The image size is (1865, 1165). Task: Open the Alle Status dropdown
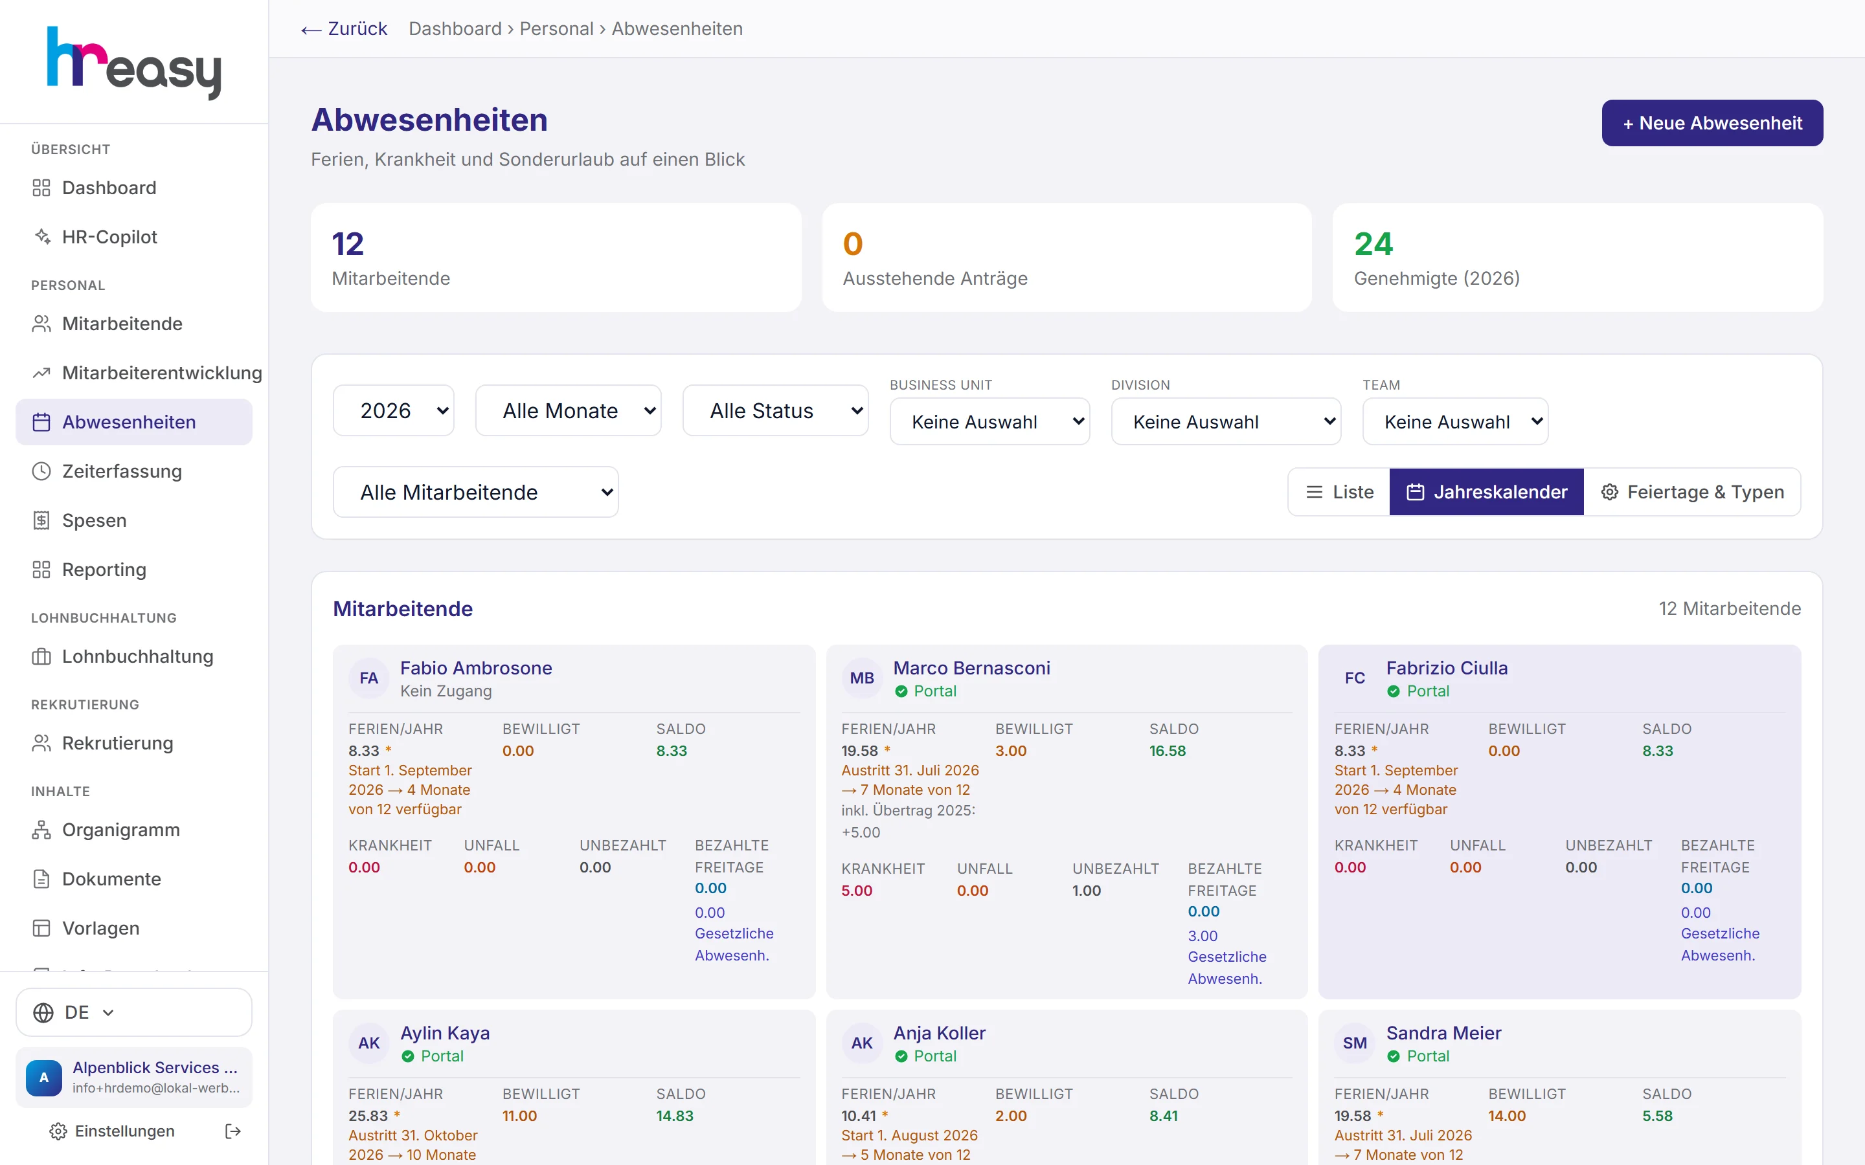tap(776, 411)
